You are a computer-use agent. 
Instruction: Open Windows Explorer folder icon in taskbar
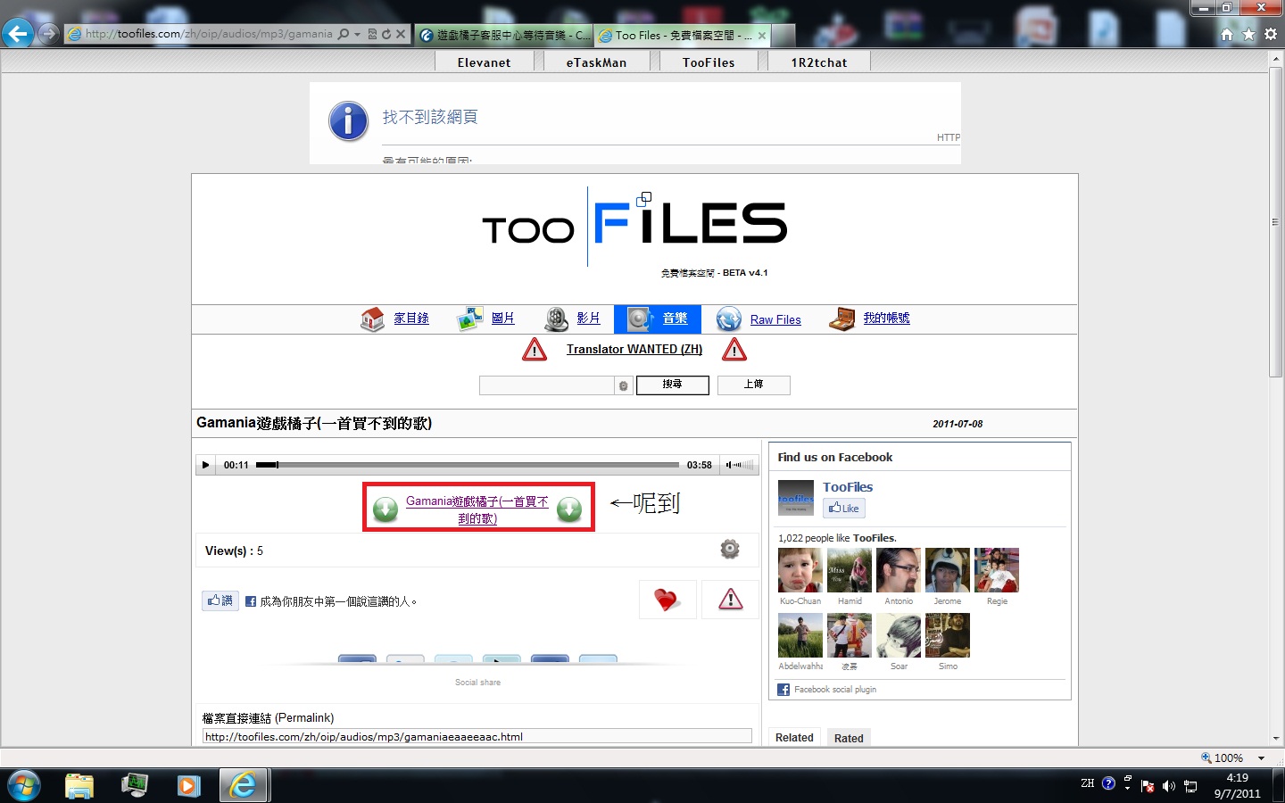click(x=79, y=785)
